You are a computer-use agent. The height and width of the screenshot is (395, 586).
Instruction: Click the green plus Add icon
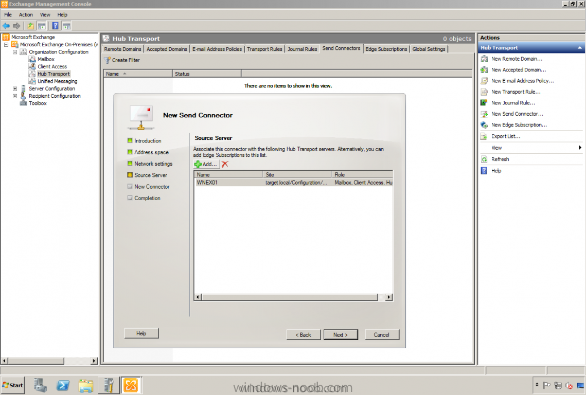coord(198,164)
